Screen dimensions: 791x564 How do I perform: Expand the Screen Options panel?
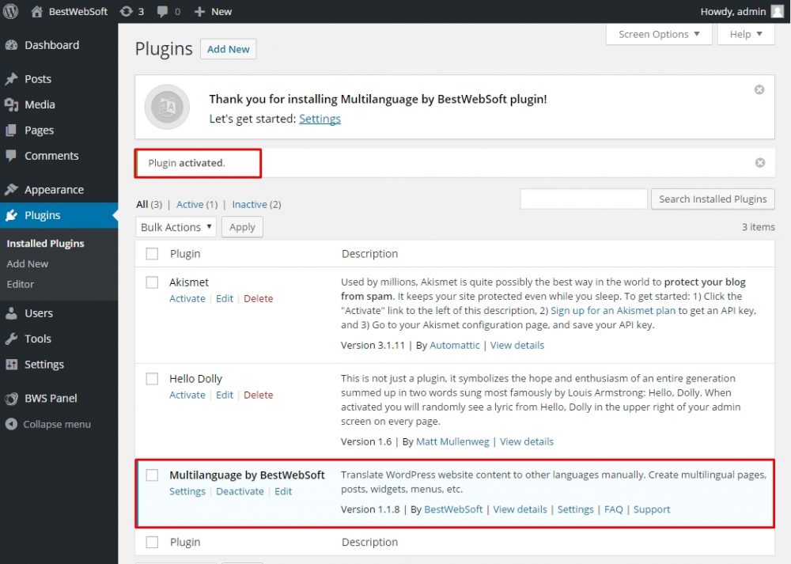click(659, 34)
